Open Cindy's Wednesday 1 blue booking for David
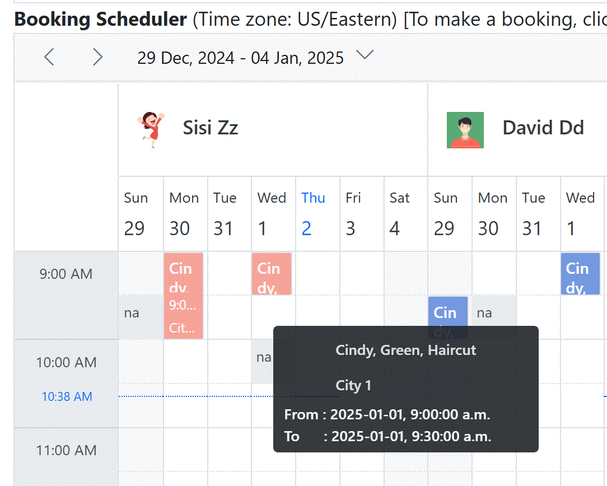This screenshot has width=607, height=486. point(580,274)
